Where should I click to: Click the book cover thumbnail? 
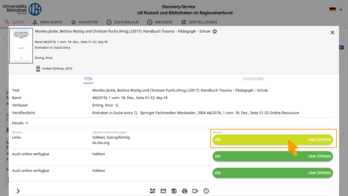(x=21, y=46)
